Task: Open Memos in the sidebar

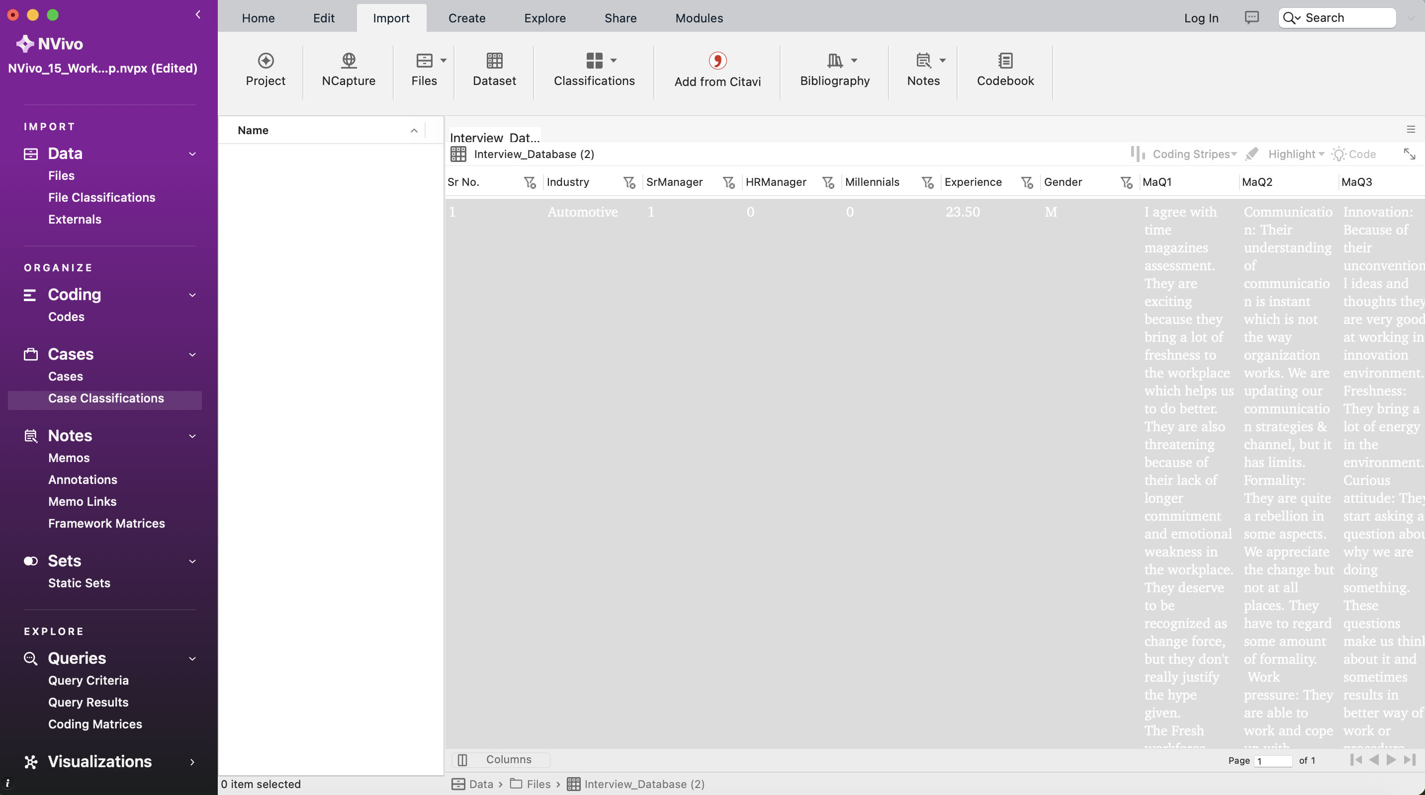Action: click(x=69, y=458)
